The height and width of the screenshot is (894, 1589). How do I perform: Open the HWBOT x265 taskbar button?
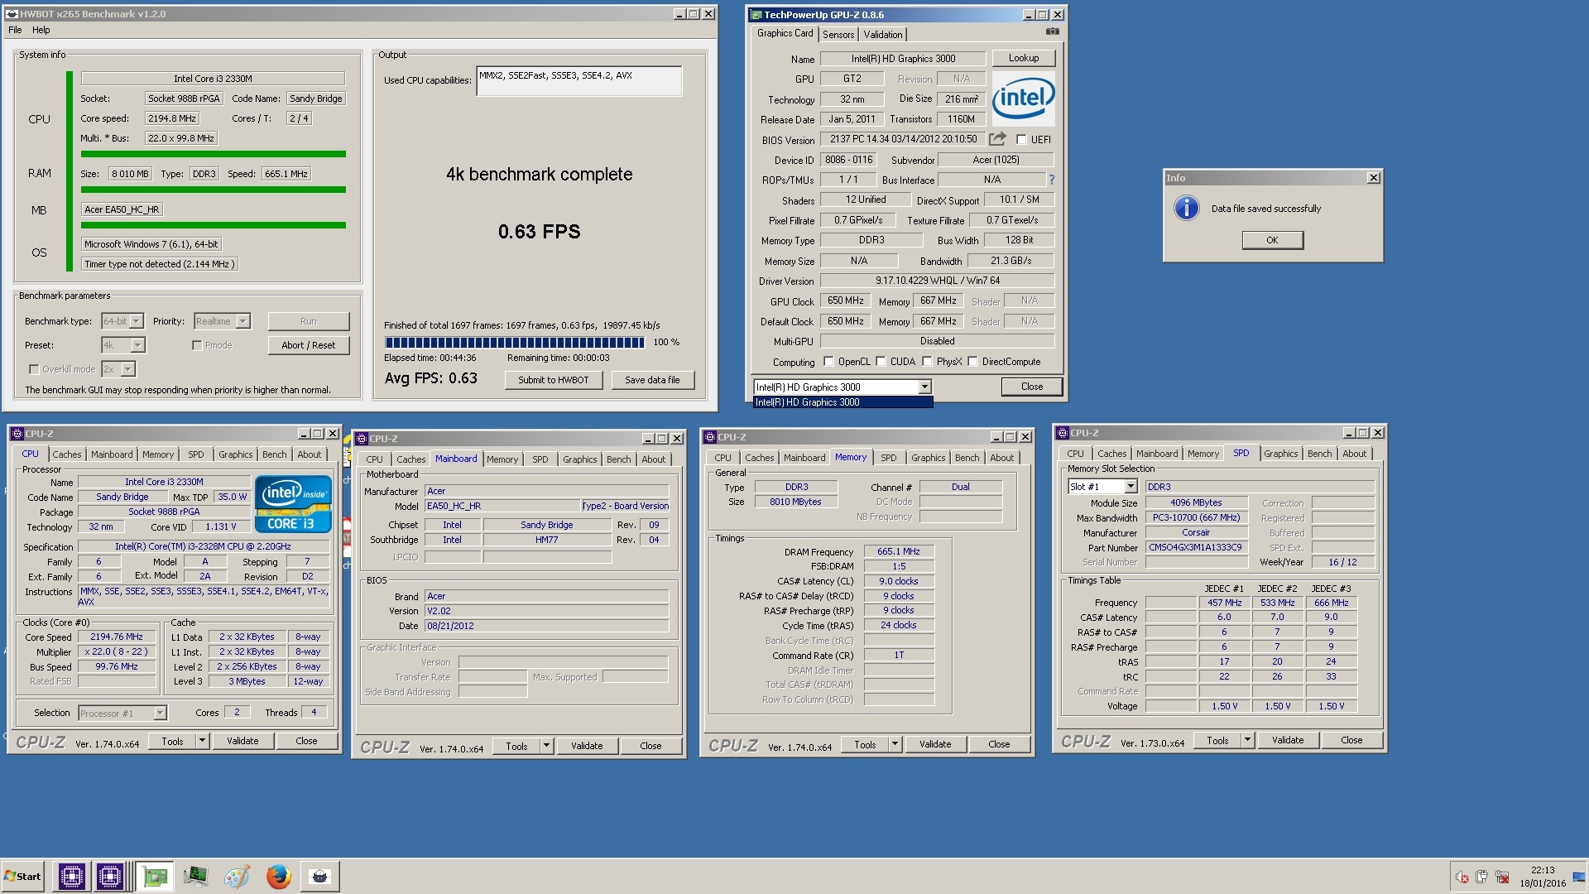[319, 876]
